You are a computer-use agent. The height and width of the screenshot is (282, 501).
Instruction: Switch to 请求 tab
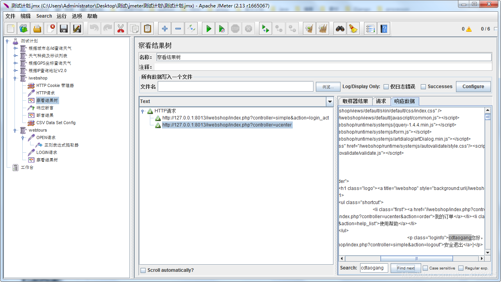click(381, 101)
